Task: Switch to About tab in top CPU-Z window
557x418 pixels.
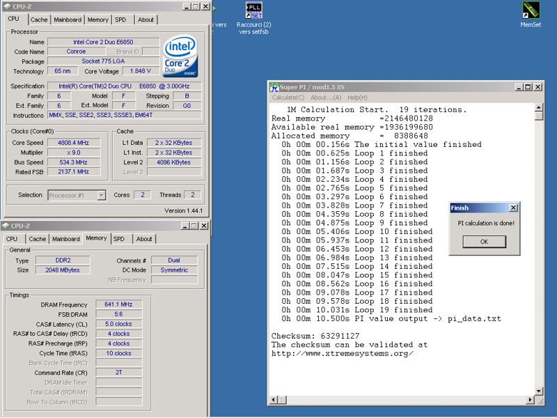Action: point(146,20)
